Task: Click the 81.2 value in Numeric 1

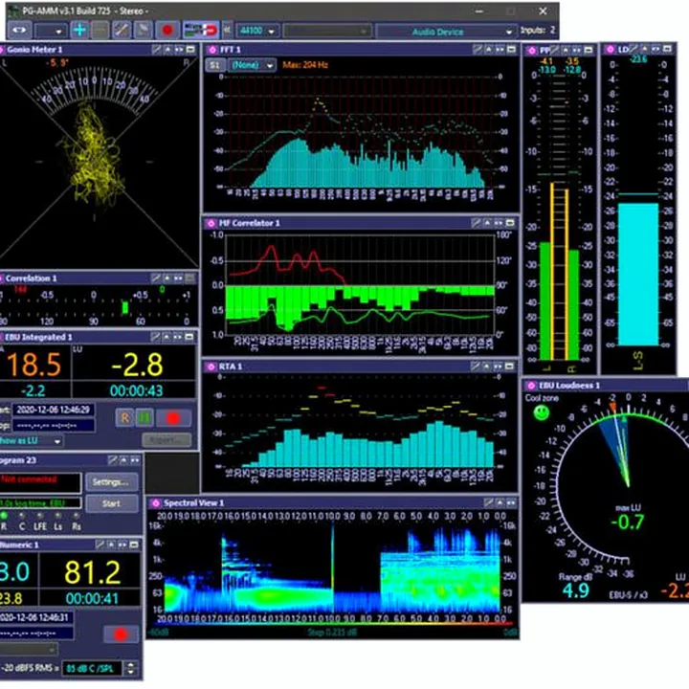Action: 92,572
